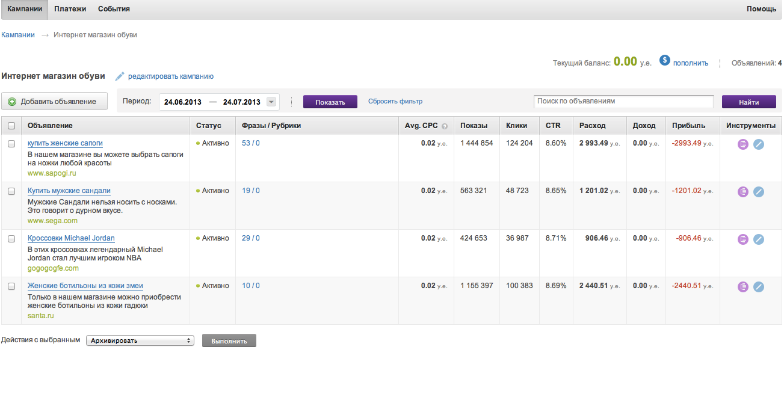The height and width of the screenshot is (409, 784).
Task: Expand the Архивировать actions dropdown
Action: (140, 340)
